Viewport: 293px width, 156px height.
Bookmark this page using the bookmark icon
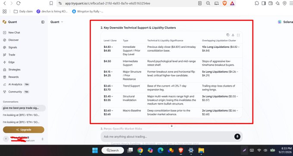tap(51, 3)
